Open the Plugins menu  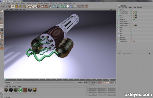pyautogui.click(x=65, y=3)
